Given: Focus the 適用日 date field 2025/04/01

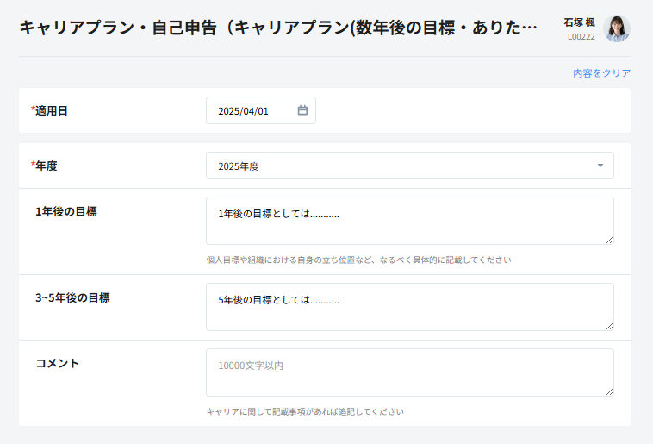Looking at the screenshot, I should [250, 111].
